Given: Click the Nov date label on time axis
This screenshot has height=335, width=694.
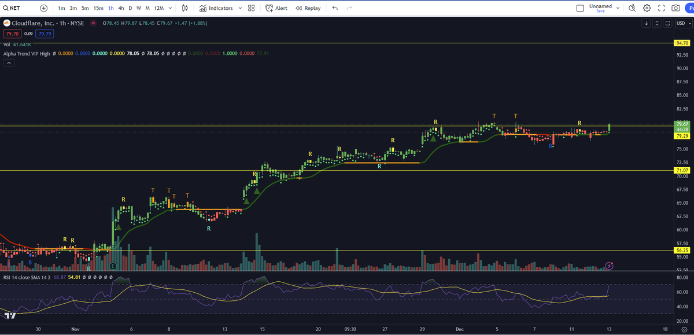Looking at the screenshot, I should click(x=75, y=329).
